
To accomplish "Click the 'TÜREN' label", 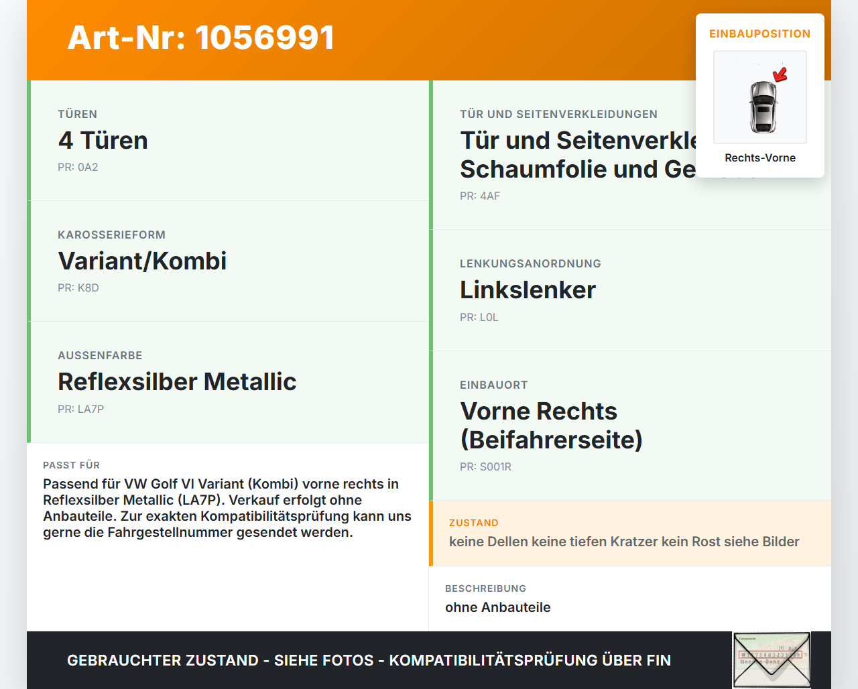I will 78,114.
